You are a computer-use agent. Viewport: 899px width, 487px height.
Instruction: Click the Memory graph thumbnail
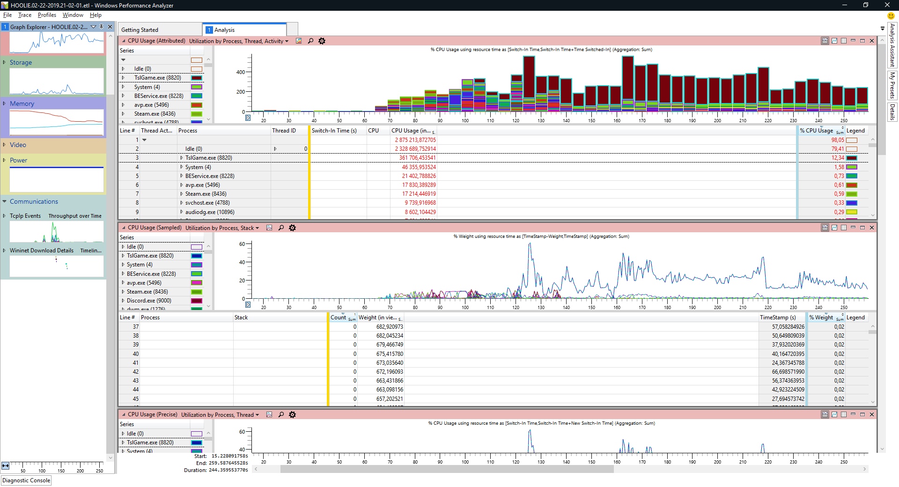coord(57,122)
